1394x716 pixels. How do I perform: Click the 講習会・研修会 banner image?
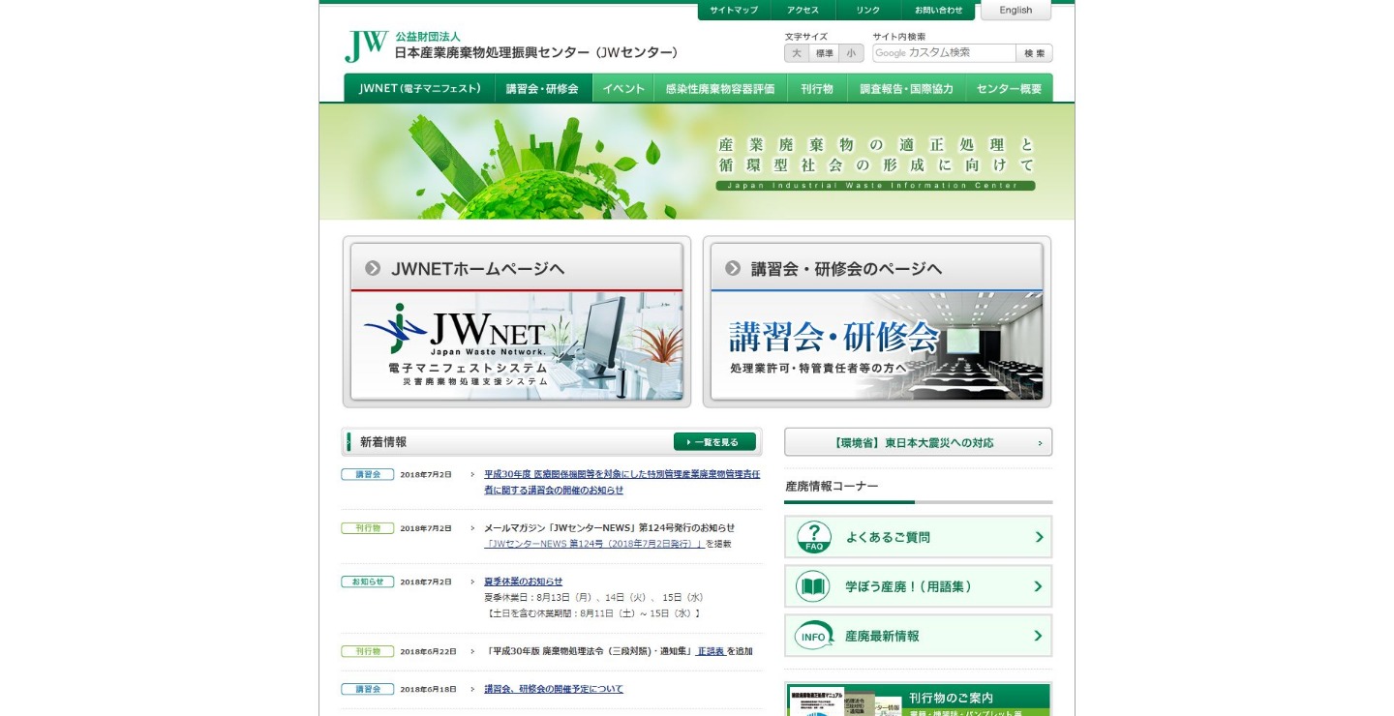pyautogui.click(x=877, y=345)
